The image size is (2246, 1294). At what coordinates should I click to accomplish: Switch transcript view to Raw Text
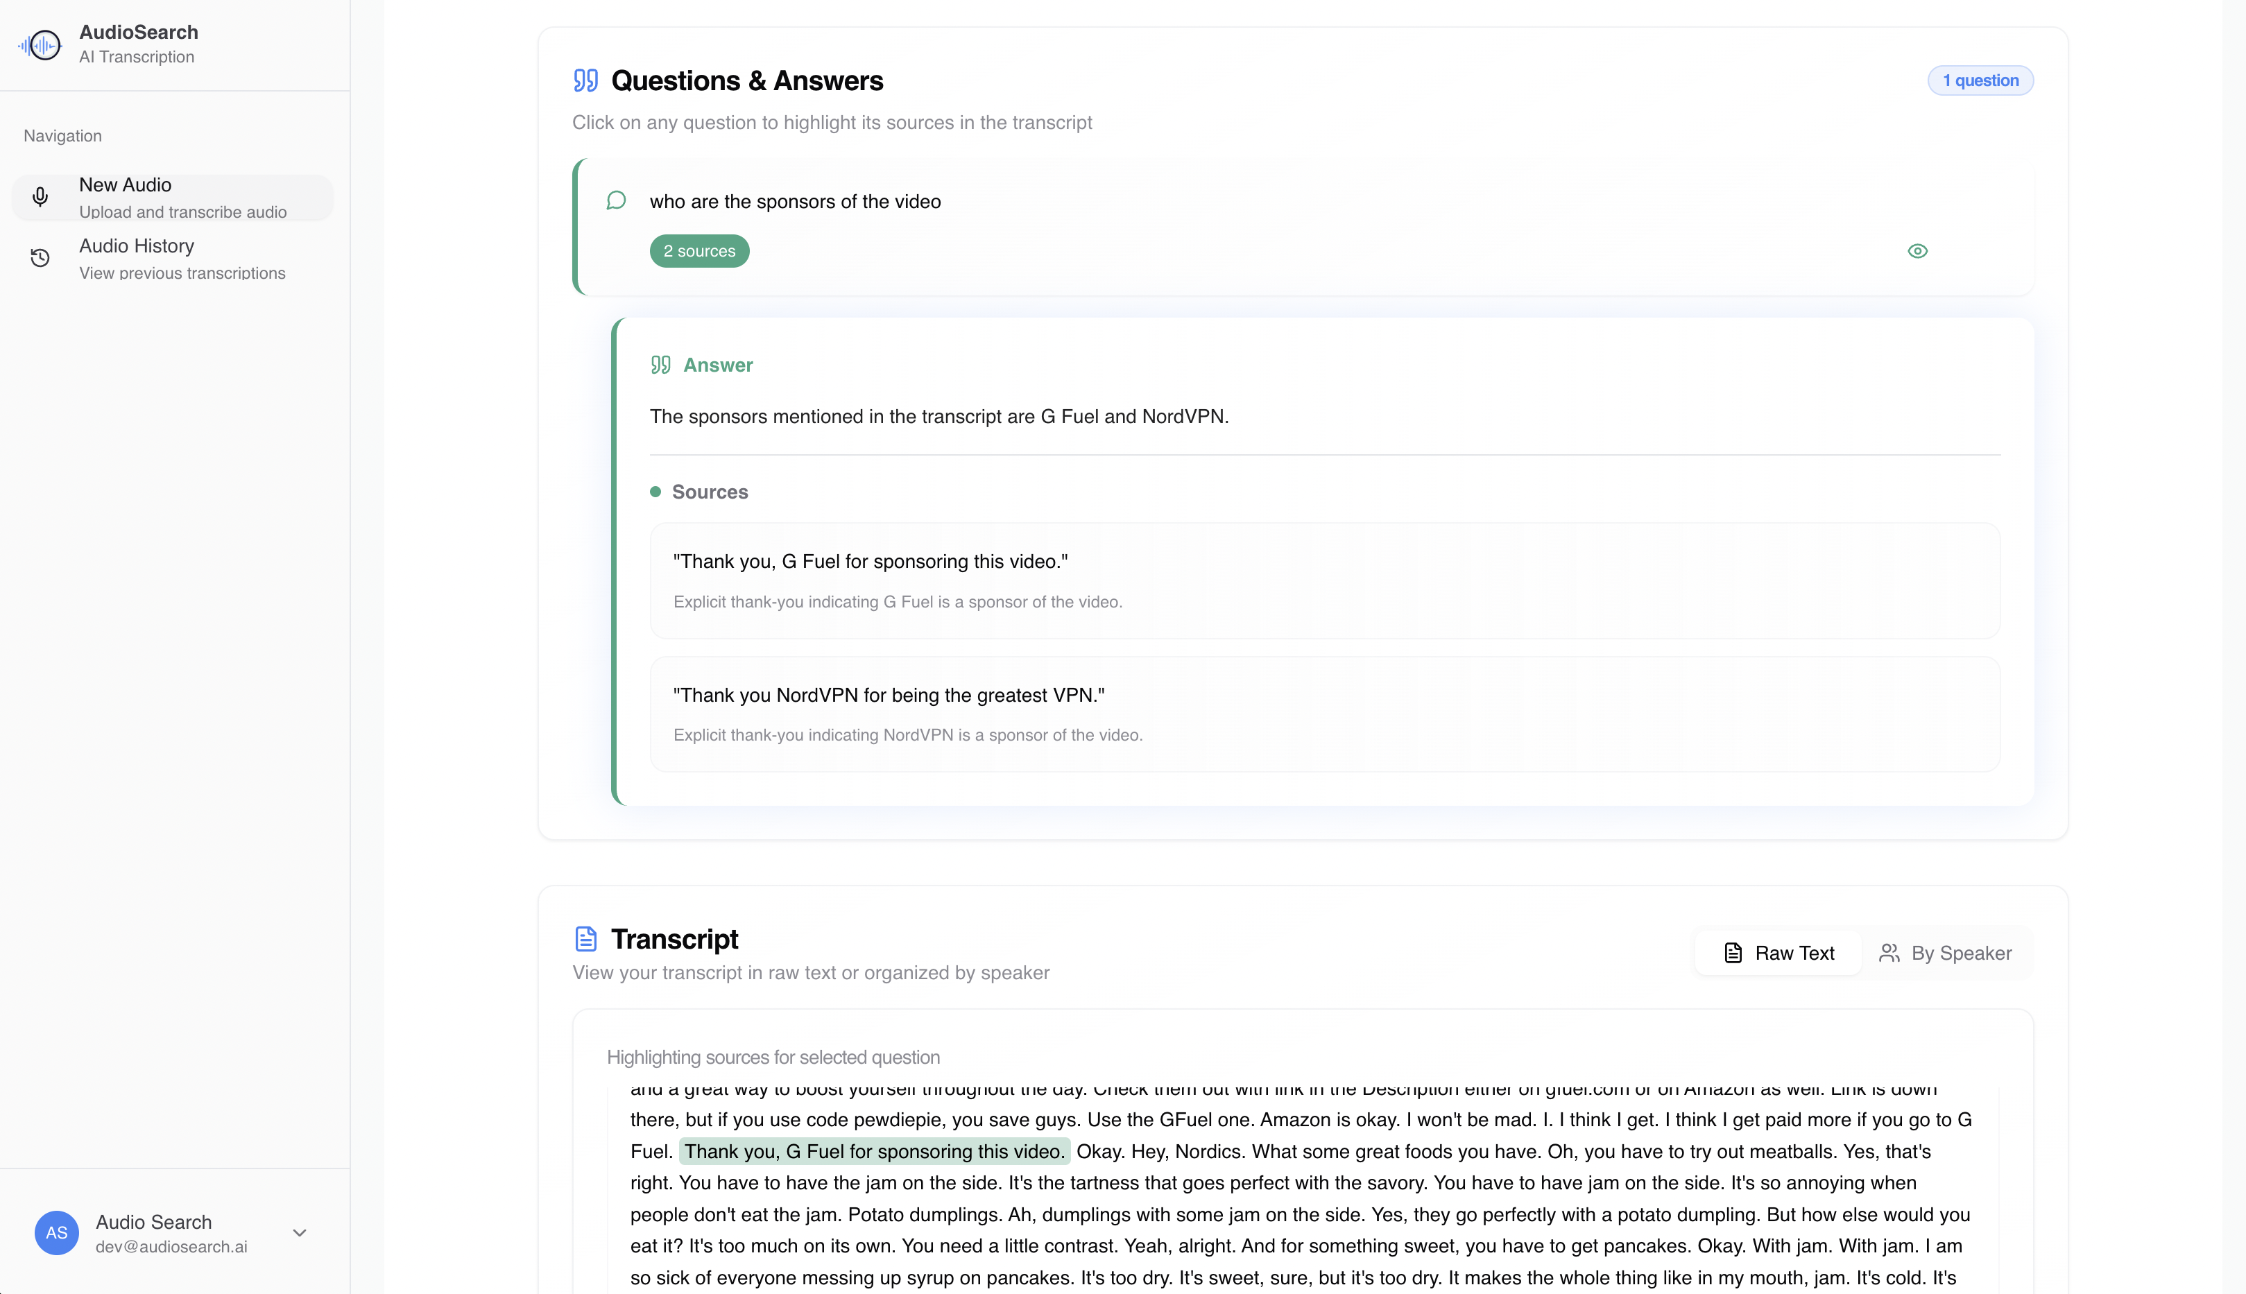(x=1778, y=954)
